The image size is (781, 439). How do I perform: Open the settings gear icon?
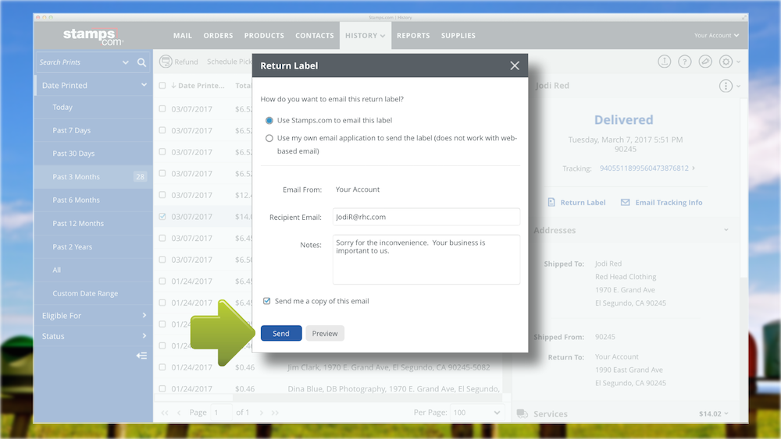click(726, 62)
